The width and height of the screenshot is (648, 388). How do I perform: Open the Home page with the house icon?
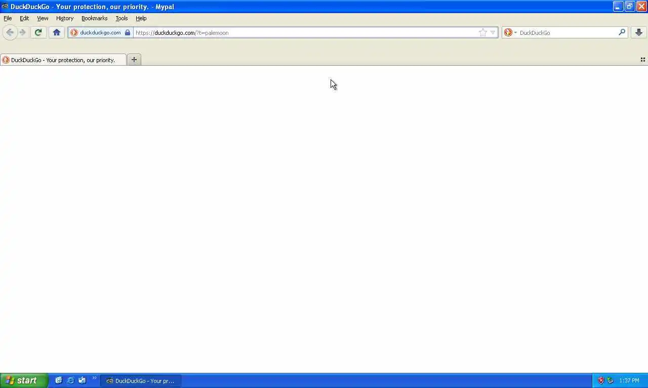click(x=57, y=32)
